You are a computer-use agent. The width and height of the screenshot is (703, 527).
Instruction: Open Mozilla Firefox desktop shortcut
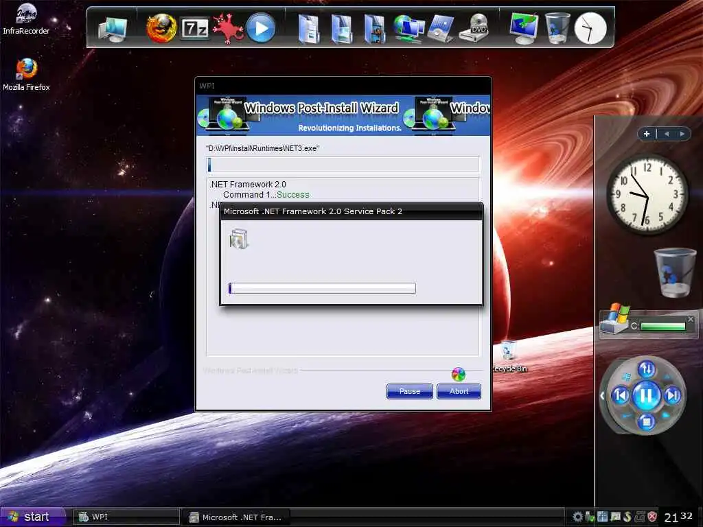click(26, 75)
